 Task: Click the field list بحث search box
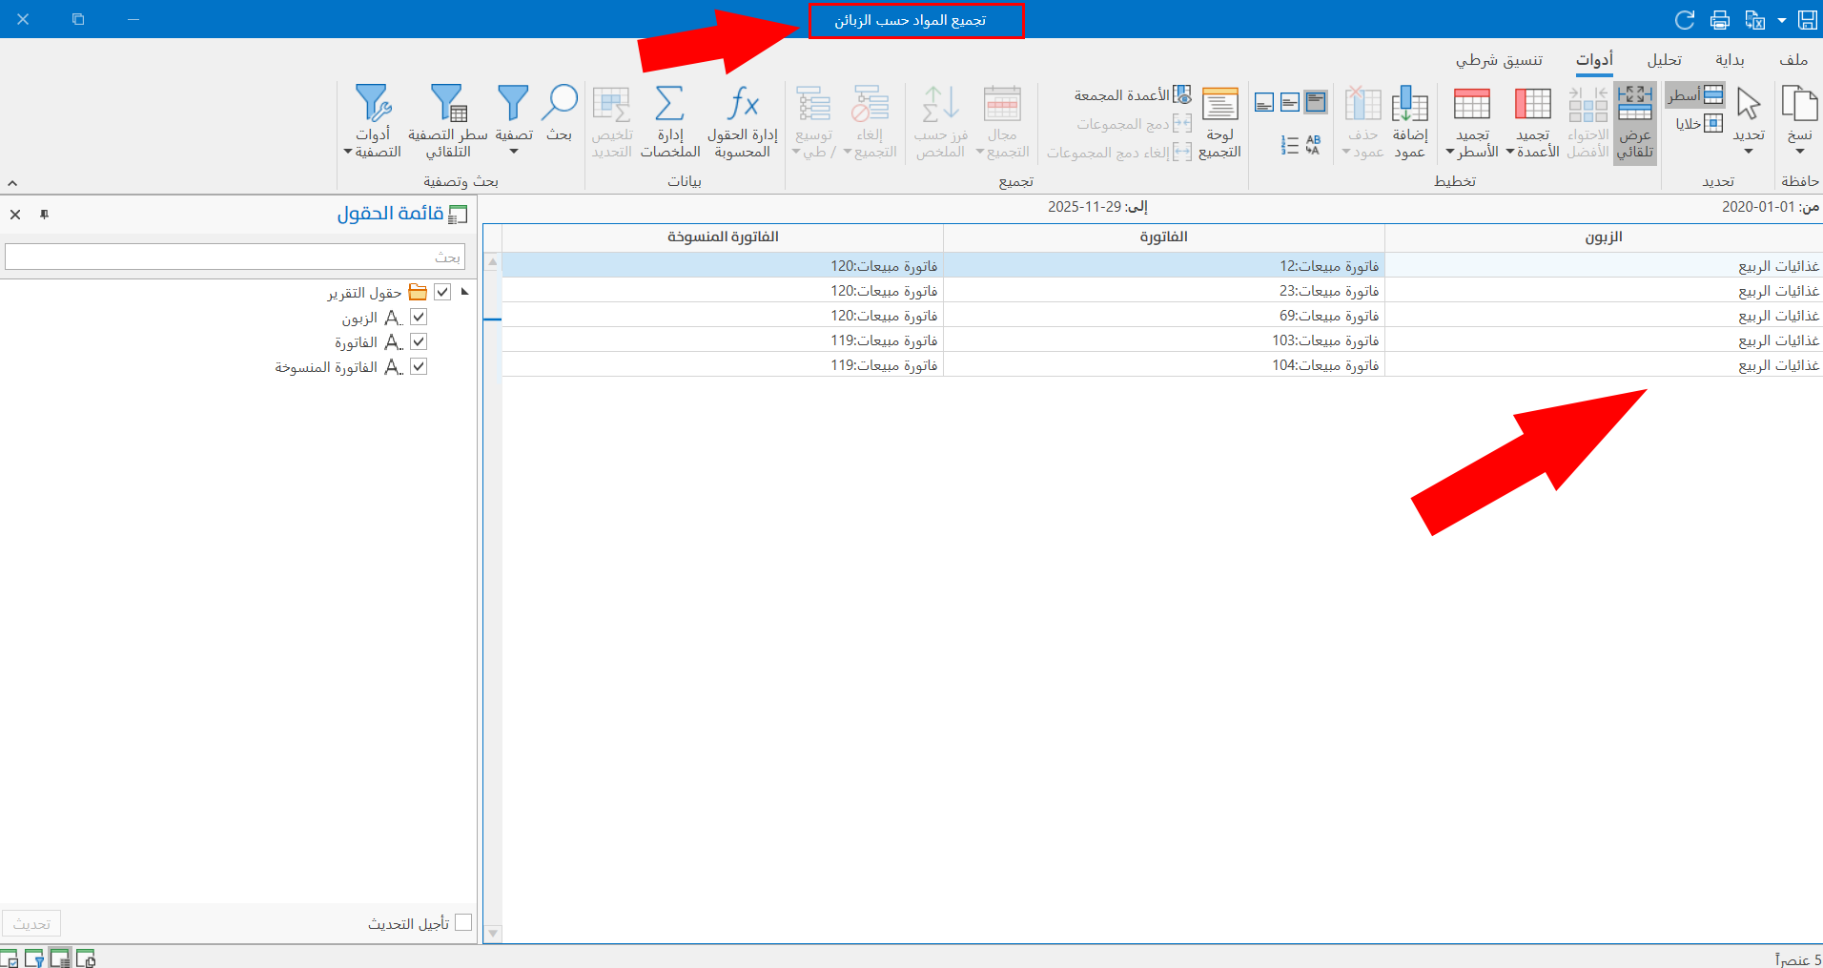(235, 257)
